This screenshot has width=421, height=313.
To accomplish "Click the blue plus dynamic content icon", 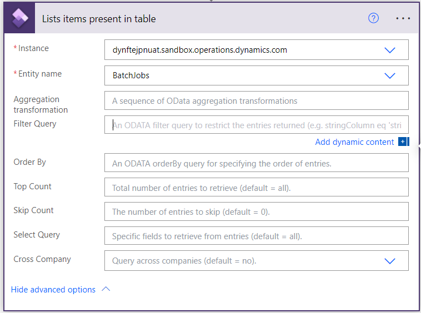I will point(404,142).
